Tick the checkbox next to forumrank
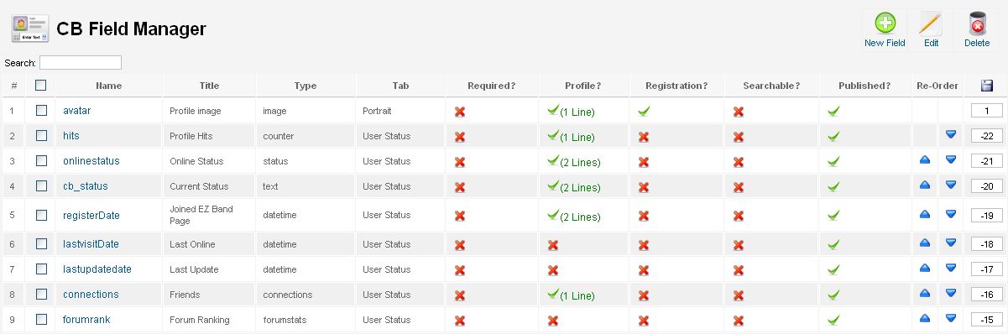The height and width of the screenshot is (334, 1008). tap(41, 319)
